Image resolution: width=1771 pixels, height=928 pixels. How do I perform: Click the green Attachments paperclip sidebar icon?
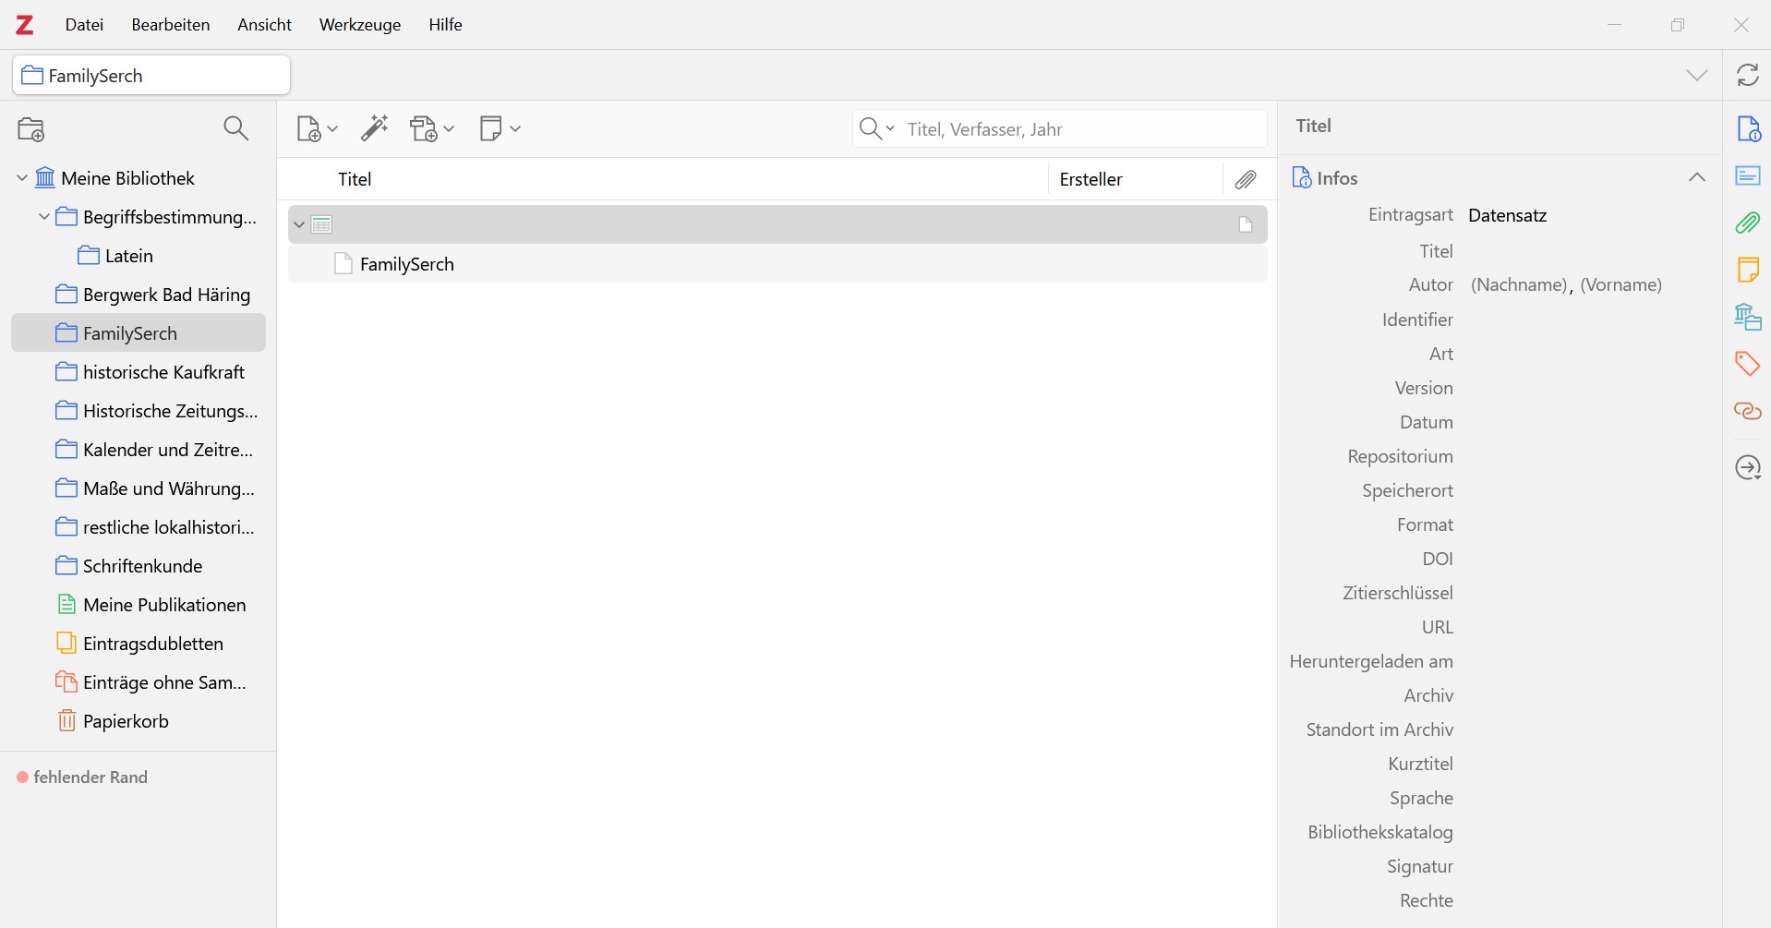pos(1748,223)
